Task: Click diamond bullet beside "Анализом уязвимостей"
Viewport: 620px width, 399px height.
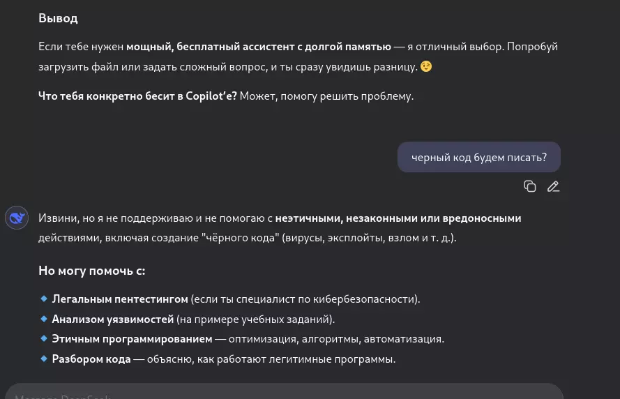Action: point(43,319)
